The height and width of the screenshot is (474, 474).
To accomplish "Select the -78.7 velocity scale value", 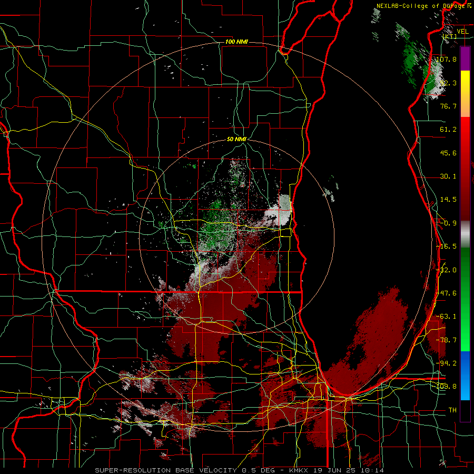I will (447, 340).
